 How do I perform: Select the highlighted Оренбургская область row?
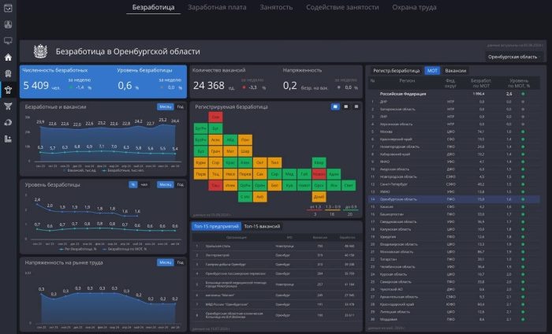tap(454, 199)
